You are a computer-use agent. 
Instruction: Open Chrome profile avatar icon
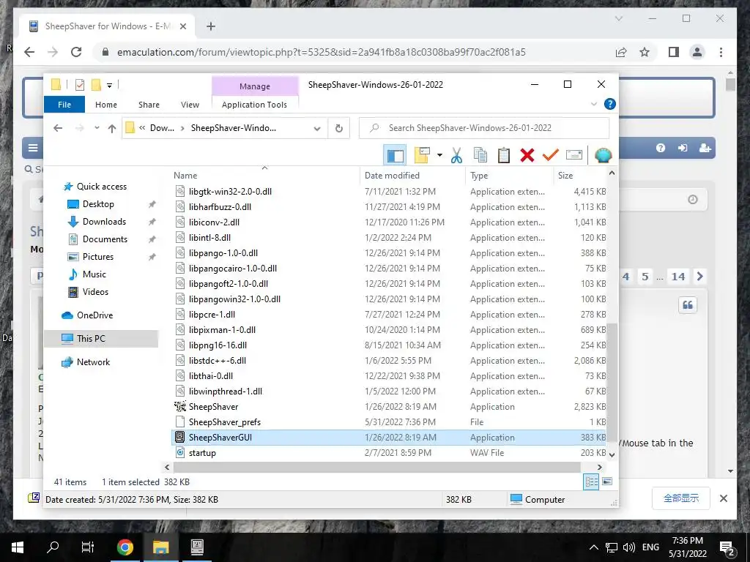pos(697,52)
